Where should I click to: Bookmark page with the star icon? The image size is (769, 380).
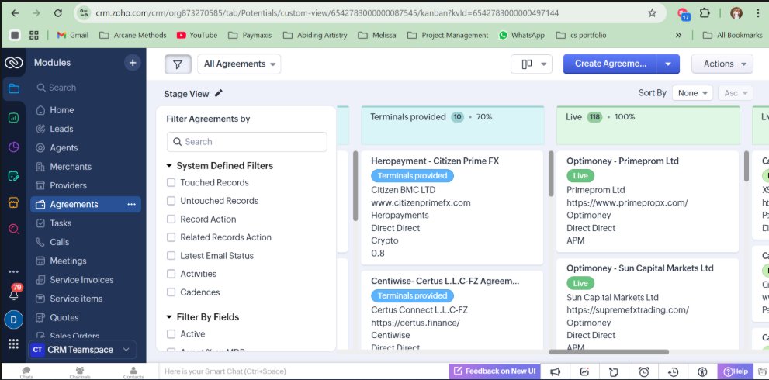(652, 13)
